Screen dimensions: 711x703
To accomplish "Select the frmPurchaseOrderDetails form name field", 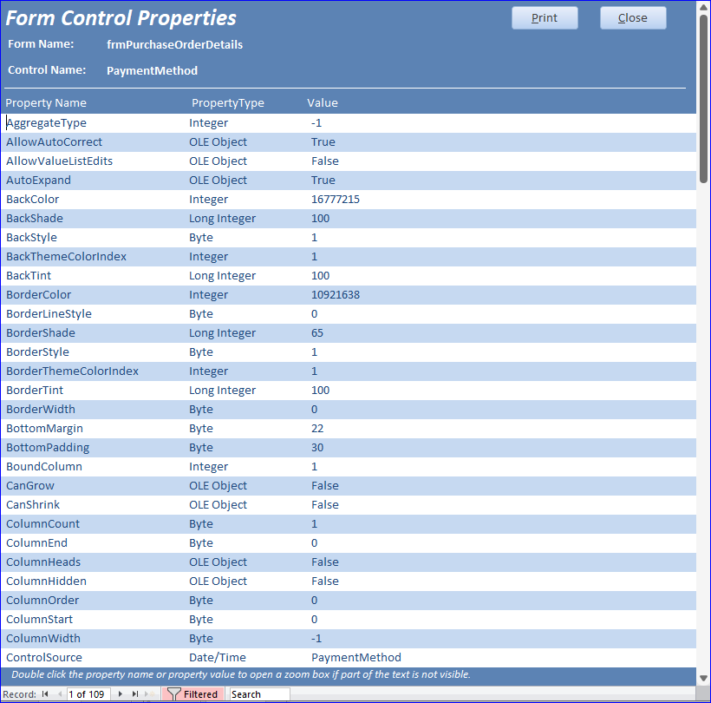I will coord(174,44).
